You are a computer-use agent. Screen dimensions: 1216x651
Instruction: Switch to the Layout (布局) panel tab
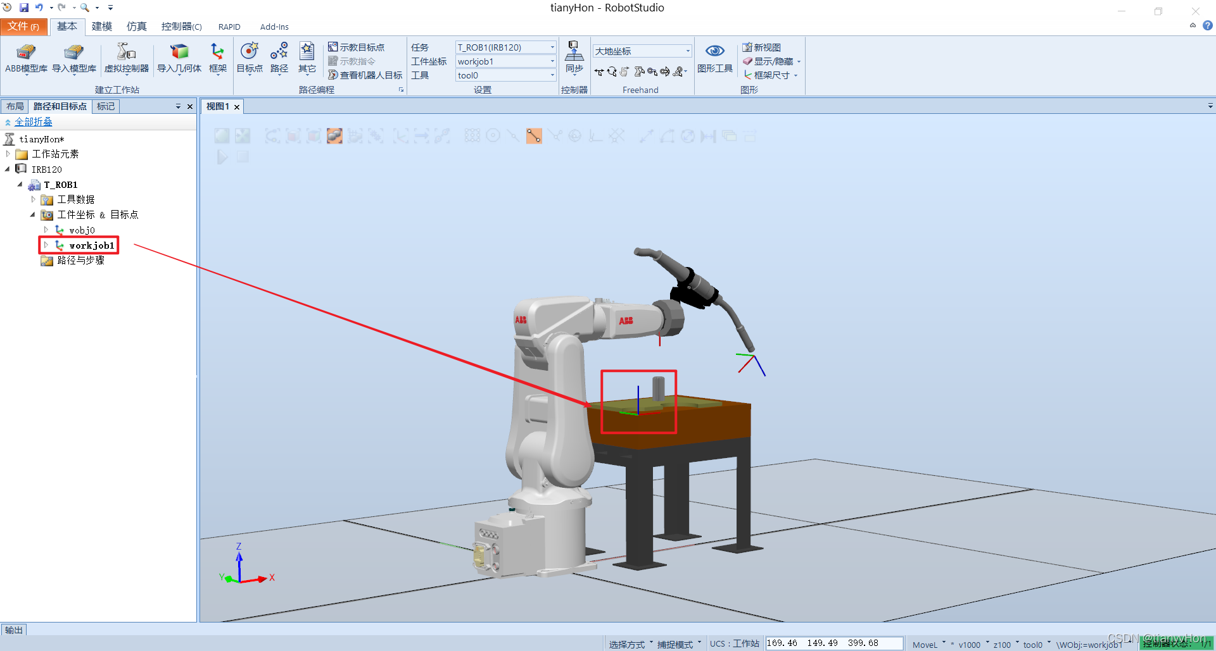[x=15, y=106]
